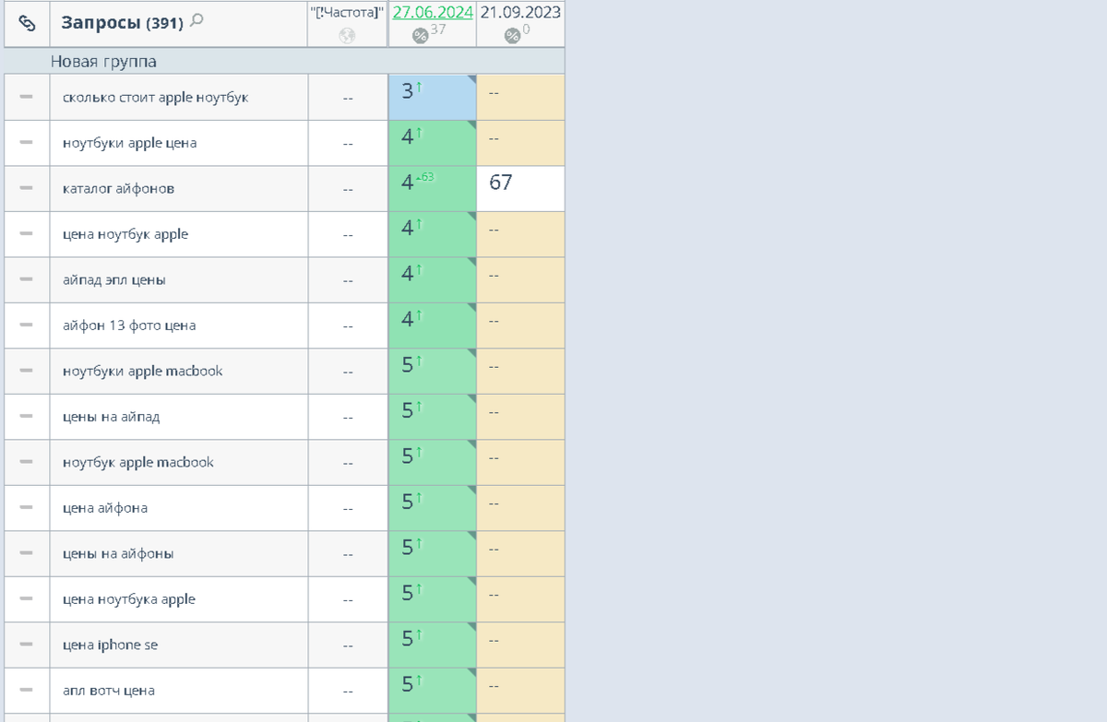The width and height of the screenshot is (1107, 722).
Task: Click dash icon for 'сколько стоит apple ноутбук'
Action: 27,97
